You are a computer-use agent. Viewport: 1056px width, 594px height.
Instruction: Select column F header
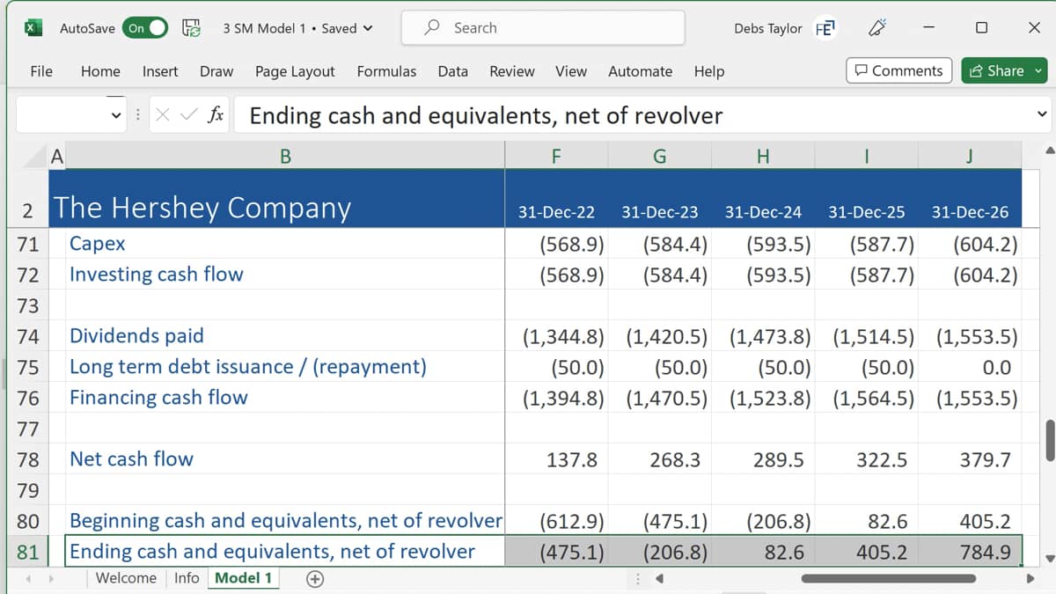[556, 157]
